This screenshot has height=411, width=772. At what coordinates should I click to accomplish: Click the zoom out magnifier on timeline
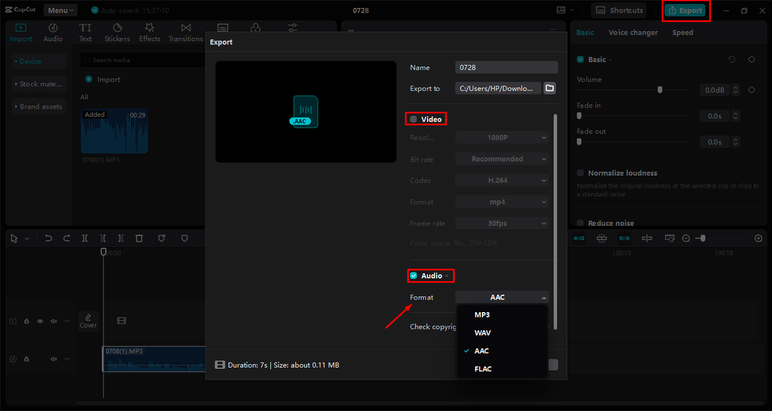686,239
